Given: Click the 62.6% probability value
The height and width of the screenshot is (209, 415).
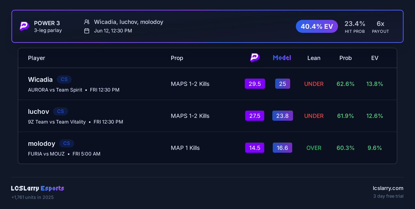Looking at the screenshot, I should tap(345, 84).
